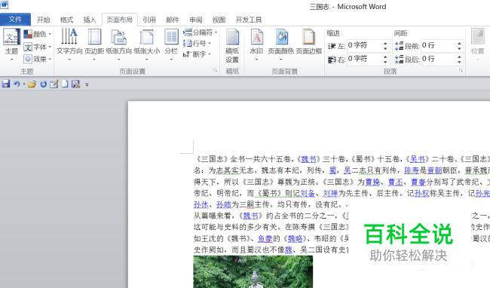The height and width of the screenshot is (288, 490).
Task: Open the 文件 file tab
Action: pos(15,20)
